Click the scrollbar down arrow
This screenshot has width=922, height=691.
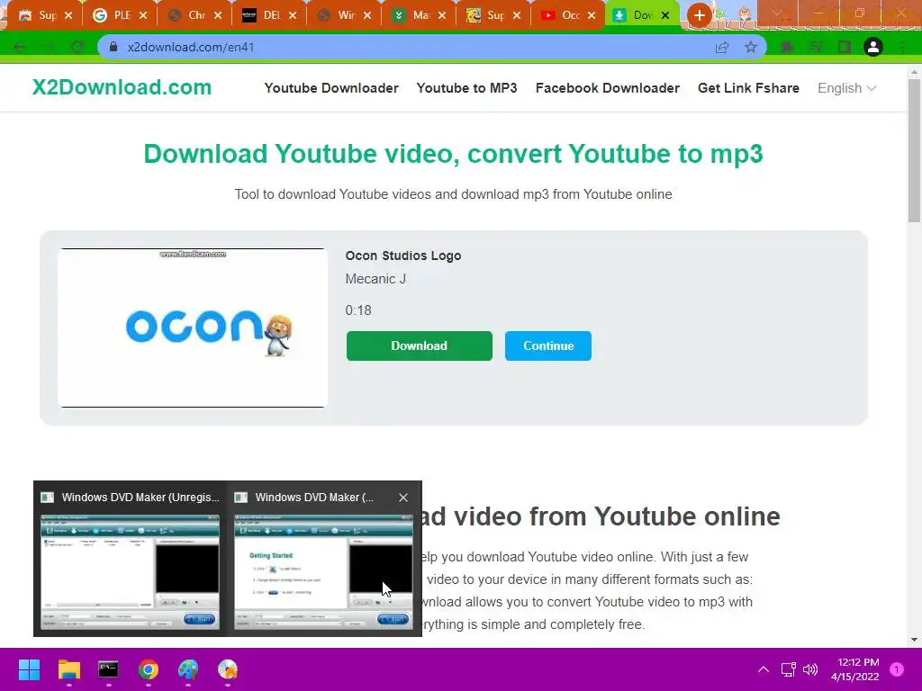click(x=914, y=640)
